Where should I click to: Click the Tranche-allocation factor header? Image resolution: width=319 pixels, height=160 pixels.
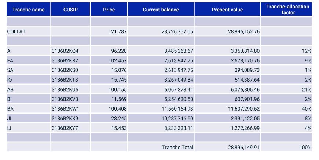point(286,10)
